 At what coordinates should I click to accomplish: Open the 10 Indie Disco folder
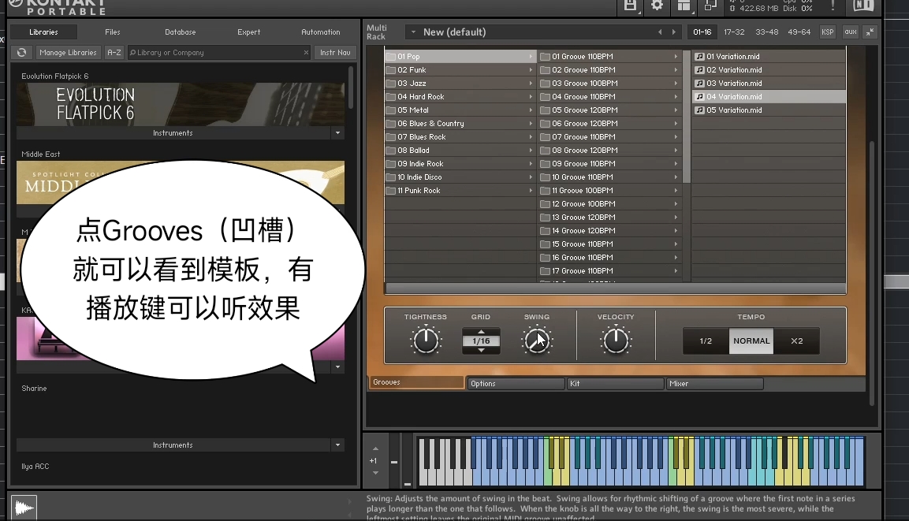[x=460, y=177]
